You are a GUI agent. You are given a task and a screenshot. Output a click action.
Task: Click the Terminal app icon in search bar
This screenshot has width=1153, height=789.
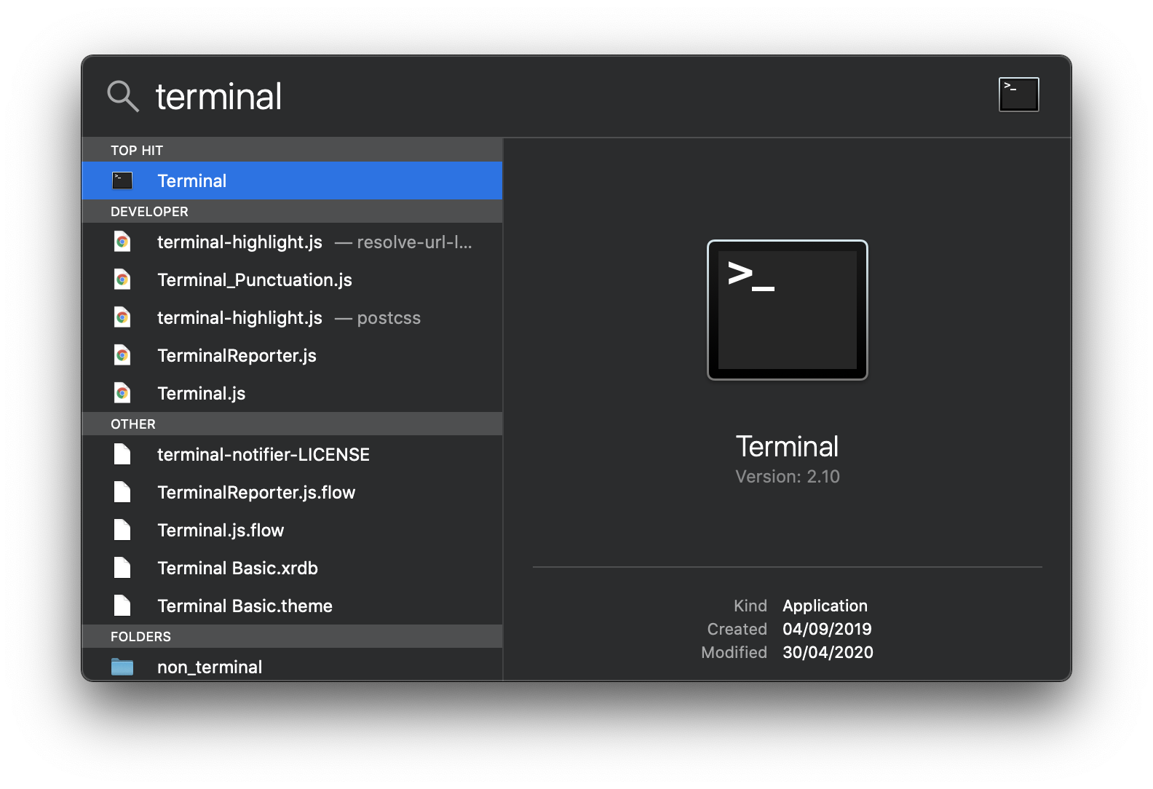1018,95
